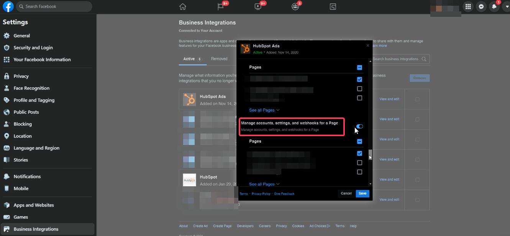Cancel the HubSpot Ads dialog
The width and height of the screenshot is (510, 236).
346,194
